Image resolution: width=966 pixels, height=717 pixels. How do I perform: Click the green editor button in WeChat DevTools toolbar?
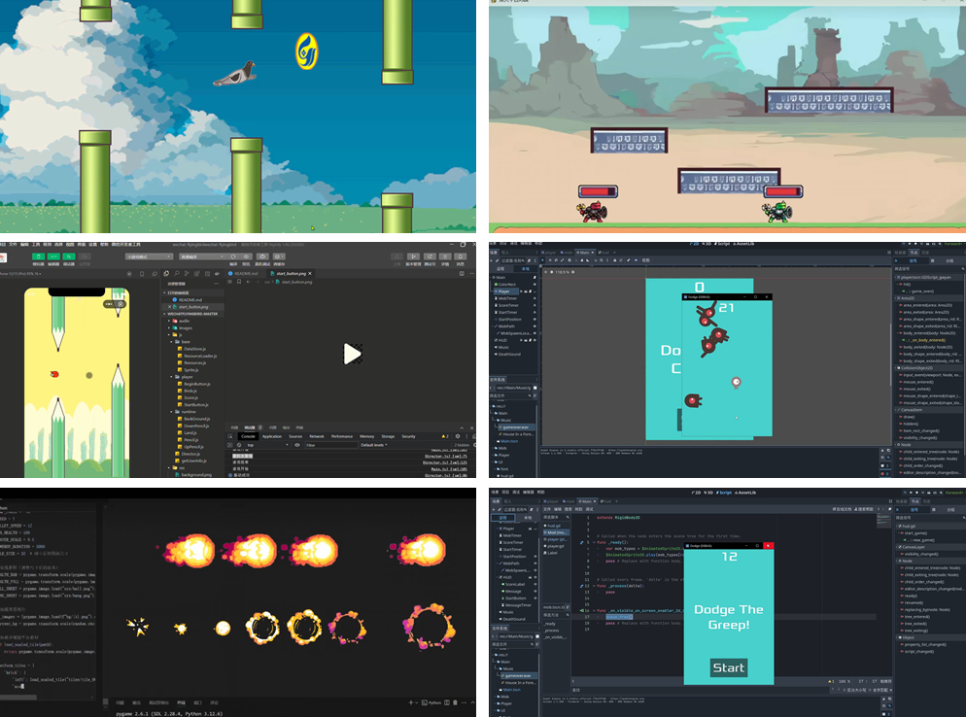point(53,256)
